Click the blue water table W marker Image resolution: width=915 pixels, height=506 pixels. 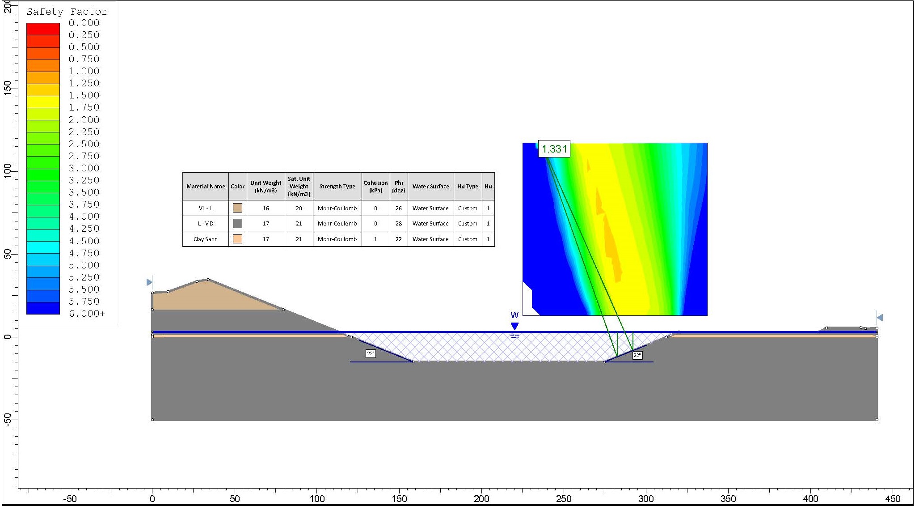514,326
